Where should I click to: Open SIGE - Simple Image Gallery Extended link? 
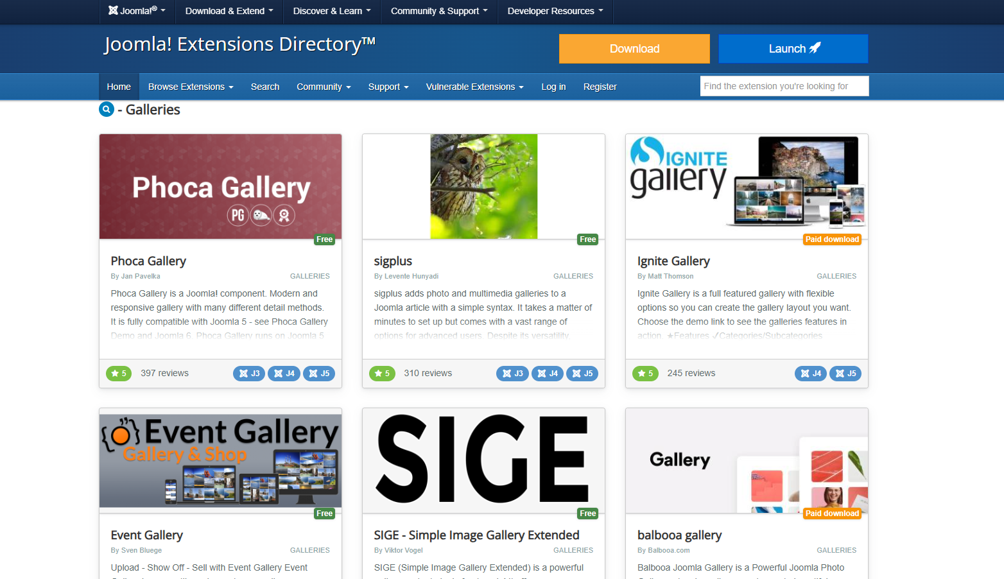tap(476, 535)
